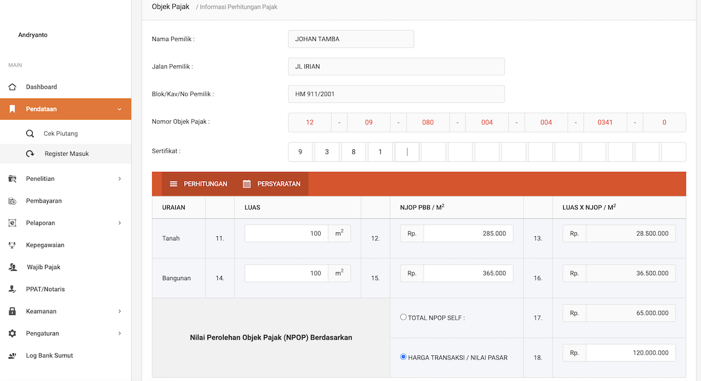Click the PPAT/Notaris icon in sidebar

click(x=12, y=289)
